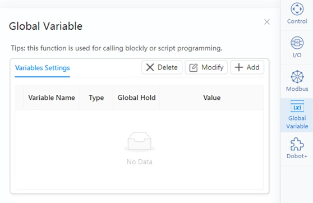Viewport: 313px width, 203px height.
Task: Click the Global Hold column header
Action: pos(136,98)
